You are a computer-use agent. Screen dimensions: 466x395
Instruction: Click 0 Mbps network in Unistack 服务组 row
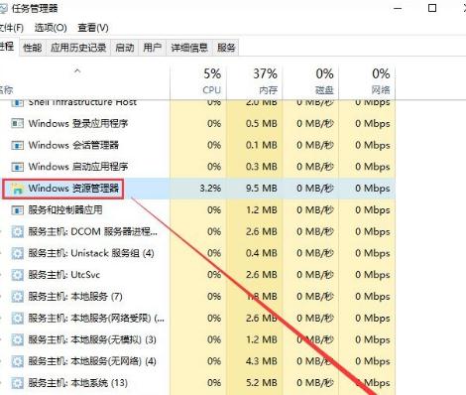click(x=373, y=253)
